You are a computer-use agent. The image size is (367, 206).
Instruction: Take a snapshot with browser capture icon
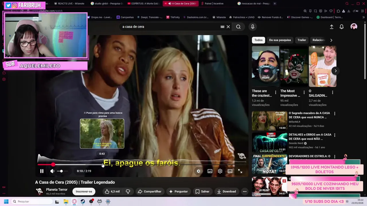pyautogui.click(x=315, y=11)
